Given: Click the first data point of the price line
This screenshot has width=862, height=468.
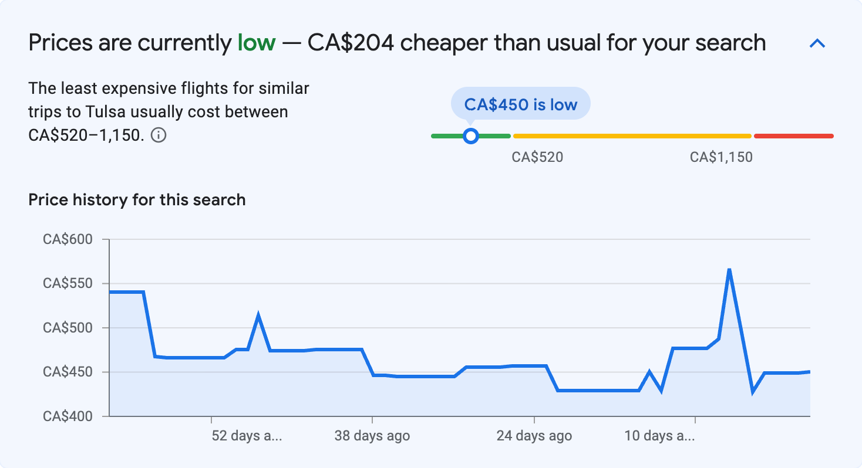Looking at the screenshot, I should (112, 291).
